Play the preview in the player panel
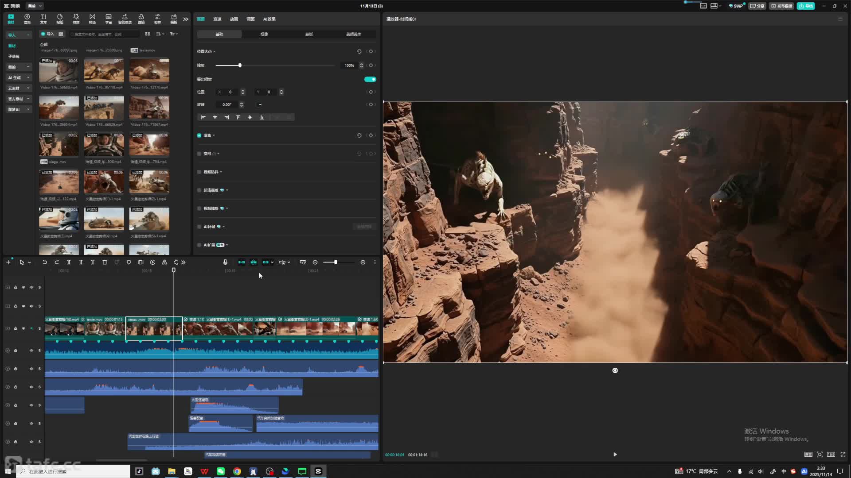The image size is (851, 478). [x=615, y=455]
